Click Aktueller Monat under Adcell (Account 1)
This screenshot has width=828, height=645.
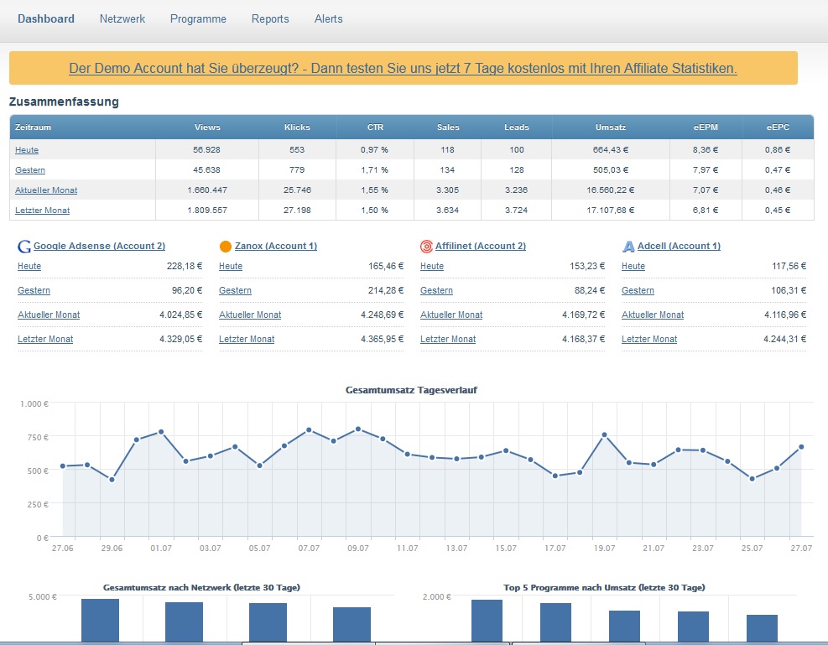[x=652, y=315]
